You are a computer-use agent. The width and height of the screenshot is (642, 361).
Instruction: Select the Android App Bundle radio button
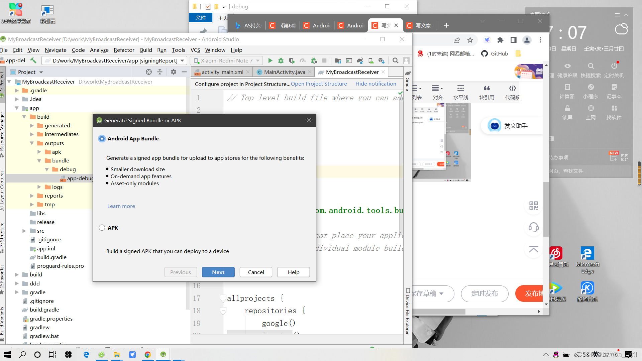point(102,138)
